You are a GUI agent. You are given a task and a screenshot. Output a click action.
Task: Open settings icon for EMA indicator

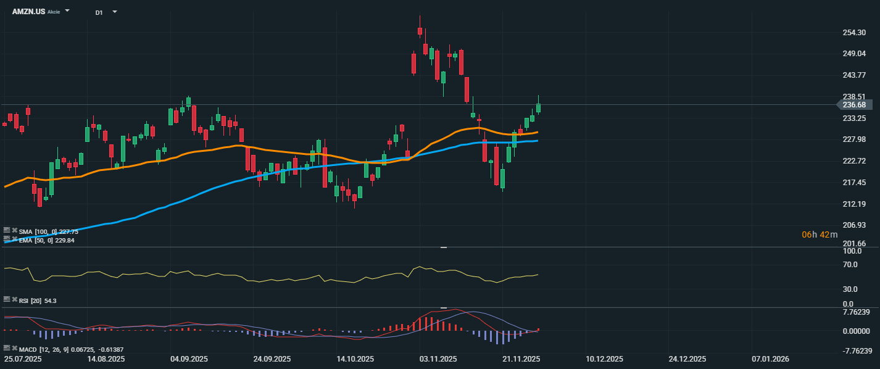(x=7, y=239)
